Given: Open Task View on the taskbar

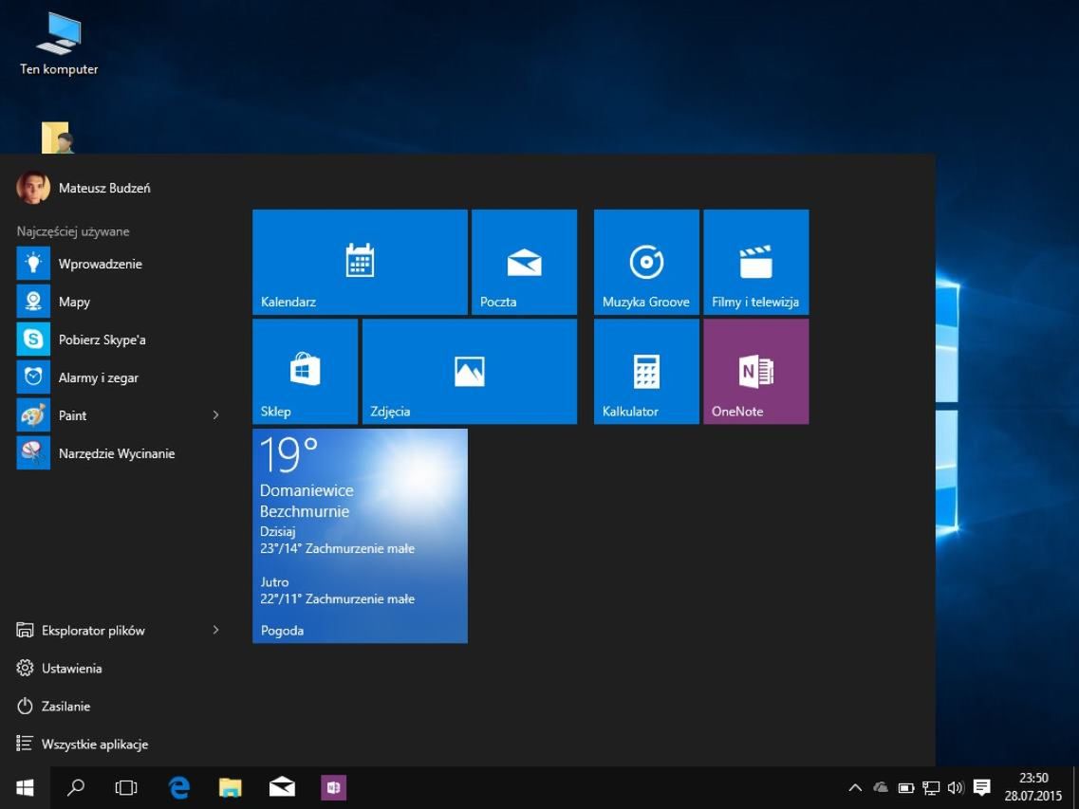Looking at the screenshot, I should [x=126, y=787].
